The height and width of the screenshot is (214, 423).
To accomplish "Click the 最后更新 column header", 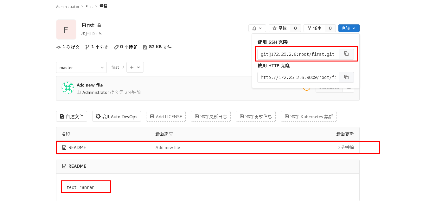I will coord(345,134).
